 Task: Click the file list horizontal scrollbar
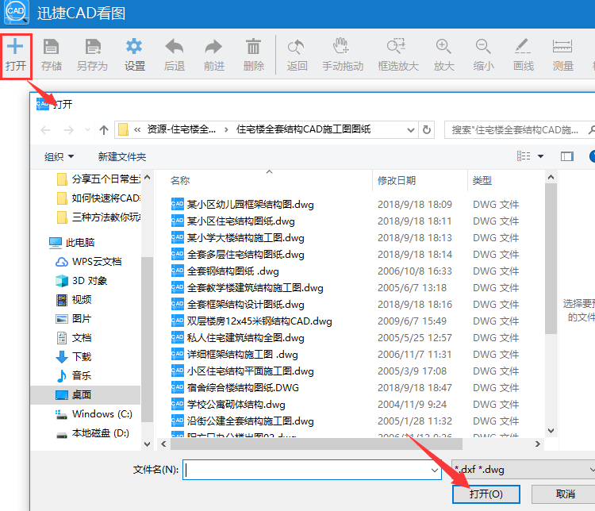pos(316,444)
